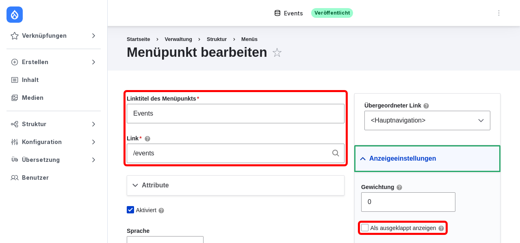
Task: Expand Übersetzung submenu chevron
Action: point(93,160)
